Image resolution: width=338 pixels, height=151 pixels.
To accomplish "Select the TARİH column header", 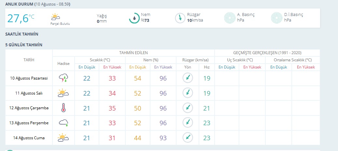I will 29,60.
